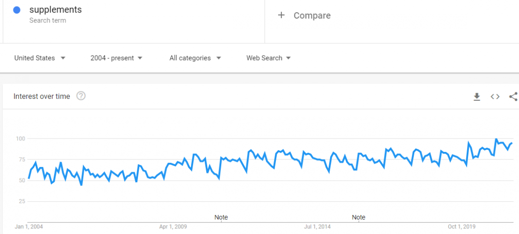The width and height of the screenshot is (519, 234).
Task: Open the Interest over time help icon
Action: tap(81, 96)
